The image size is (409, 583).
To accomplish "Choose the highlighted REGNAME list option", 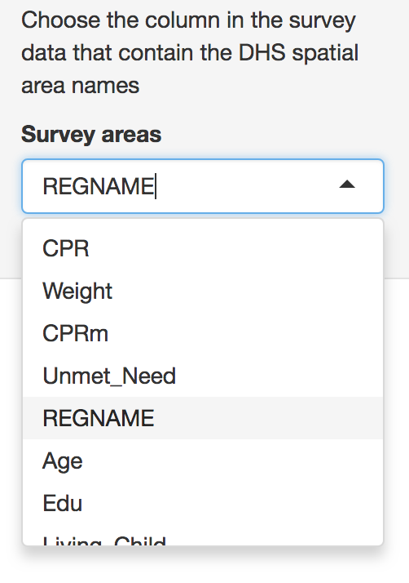I will [203, 418].
